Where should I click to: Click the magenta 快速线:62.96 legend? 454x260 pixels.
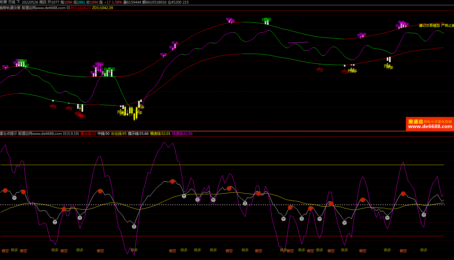pyautogui.click(x=182, y=134)
